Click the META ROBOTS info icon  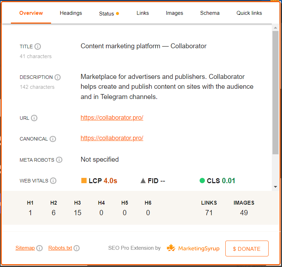coord(59,160)
